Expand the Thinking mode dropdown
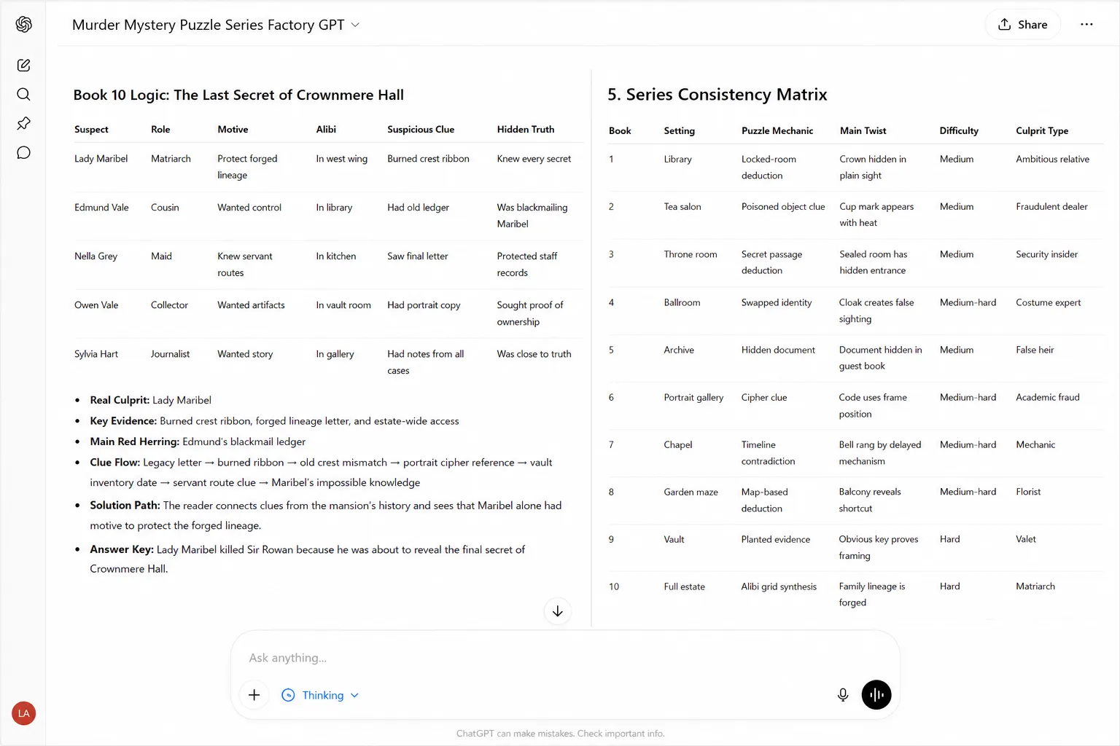The image size is (1120, 746). [320, 695]
